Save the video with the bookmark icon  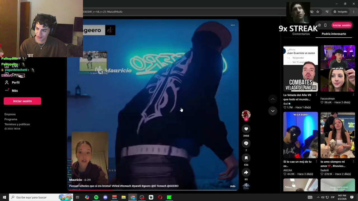[x=246, y=158]
